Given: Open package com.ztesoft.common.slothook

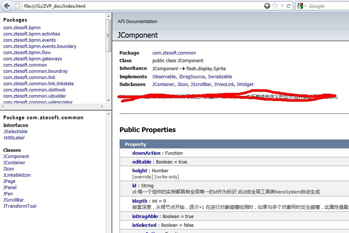Looking at the screenshot, I should tap(34, 90).
